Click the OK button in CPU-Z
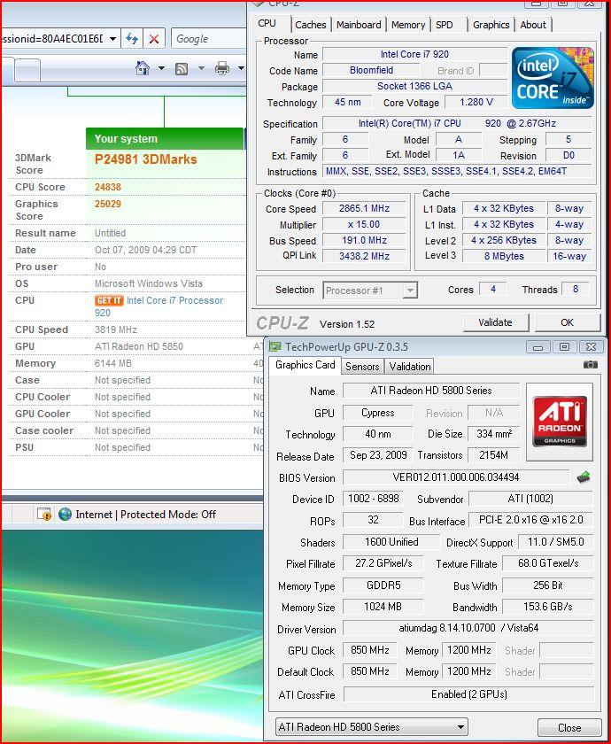This screenshot has height=744, width=611. [568, 322]
